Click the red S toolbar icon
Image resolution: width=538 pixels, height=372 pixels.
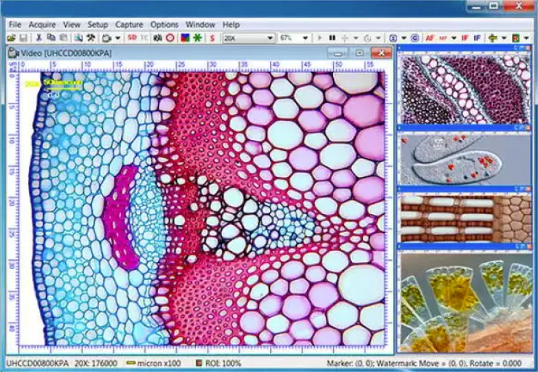(212, 38)
